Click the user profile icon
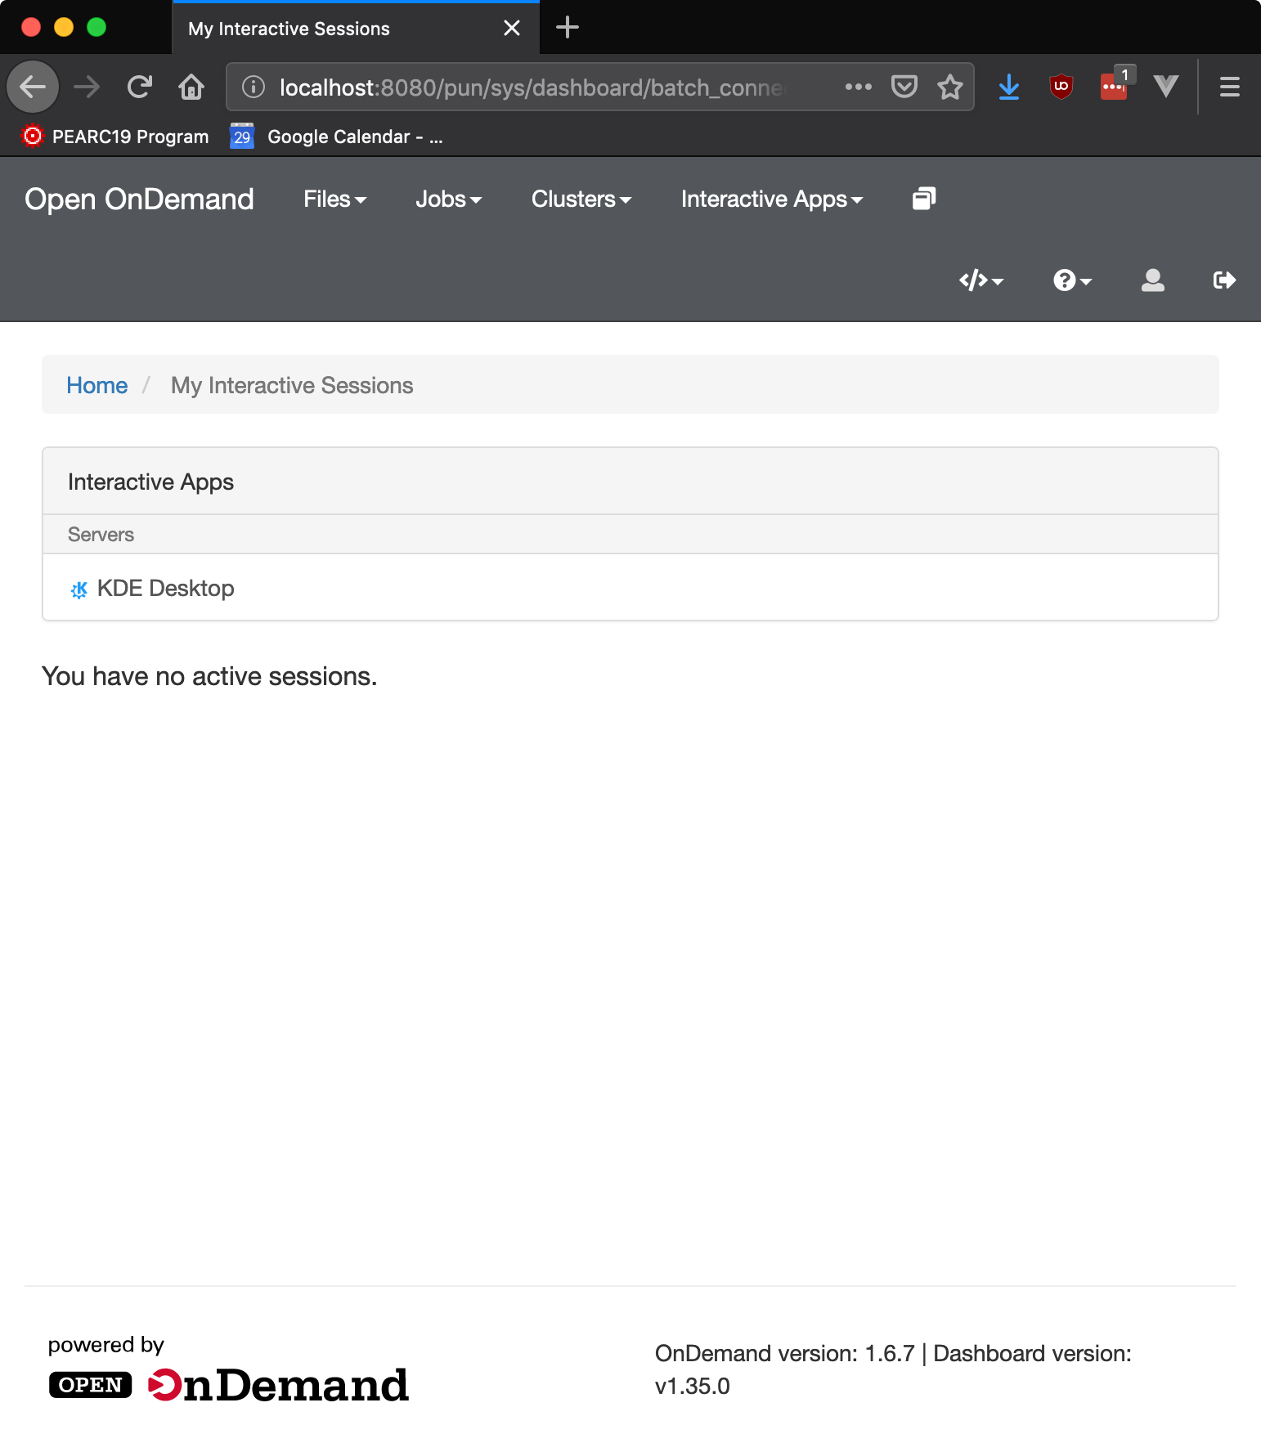 1152,280
